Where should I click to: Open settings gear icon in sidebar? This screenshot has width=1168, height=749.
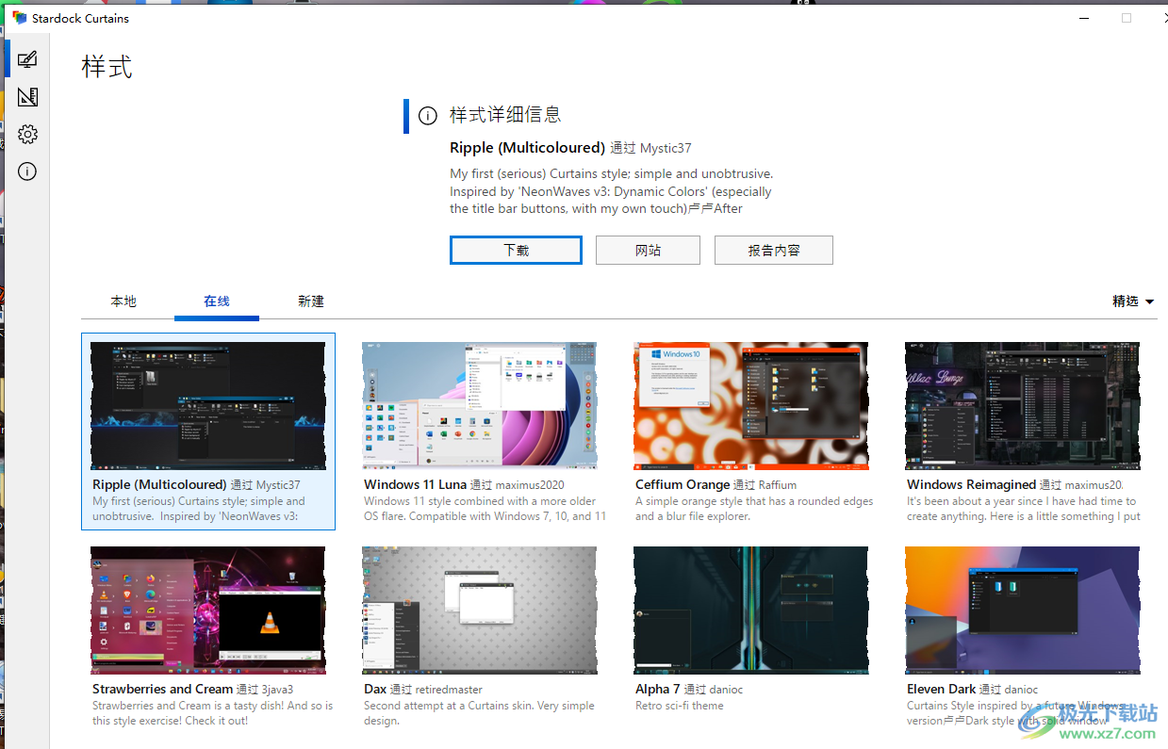pos(27,135)
